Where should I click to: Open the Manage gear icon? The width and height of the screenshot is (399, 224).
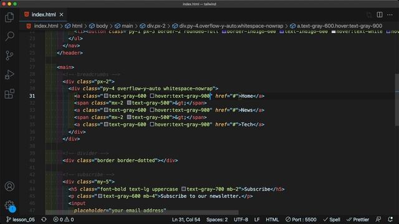click(9, 205)
